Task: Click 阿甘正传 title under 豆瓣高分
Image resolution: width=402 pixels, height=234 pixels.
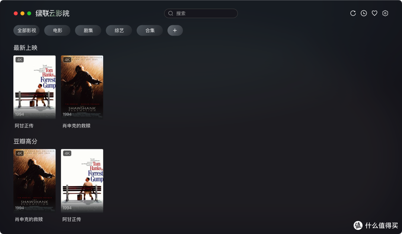Action: point(72,220)
